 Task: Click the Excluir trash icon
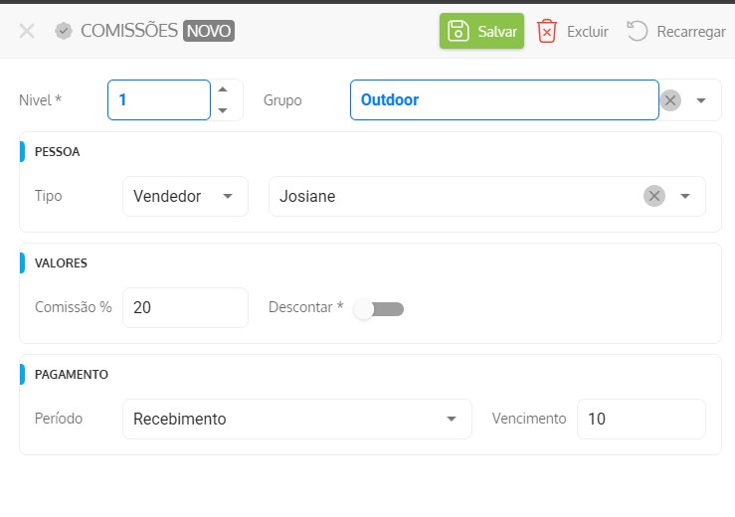tap(547, 31)
